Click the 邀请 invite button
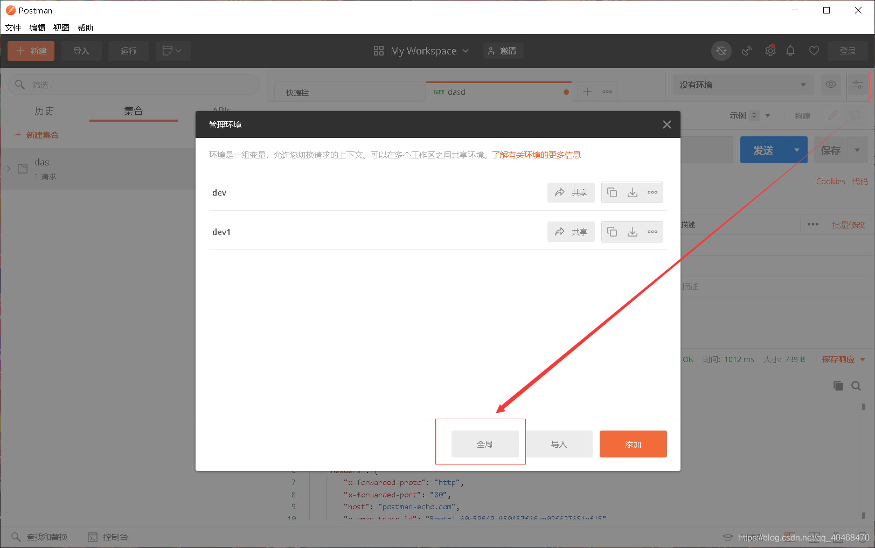 [503, 51]
